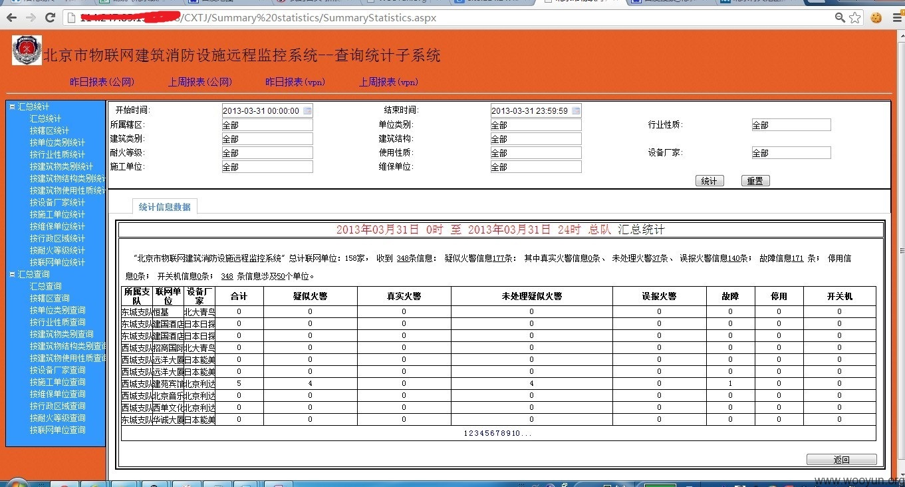Open the 维保单位 selection field
This screenshot has height=487, width=905.
[x=536, y=167]
